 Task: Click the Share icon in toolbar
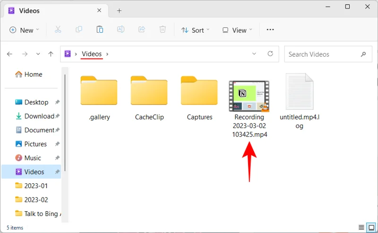[x=142, y=29]
